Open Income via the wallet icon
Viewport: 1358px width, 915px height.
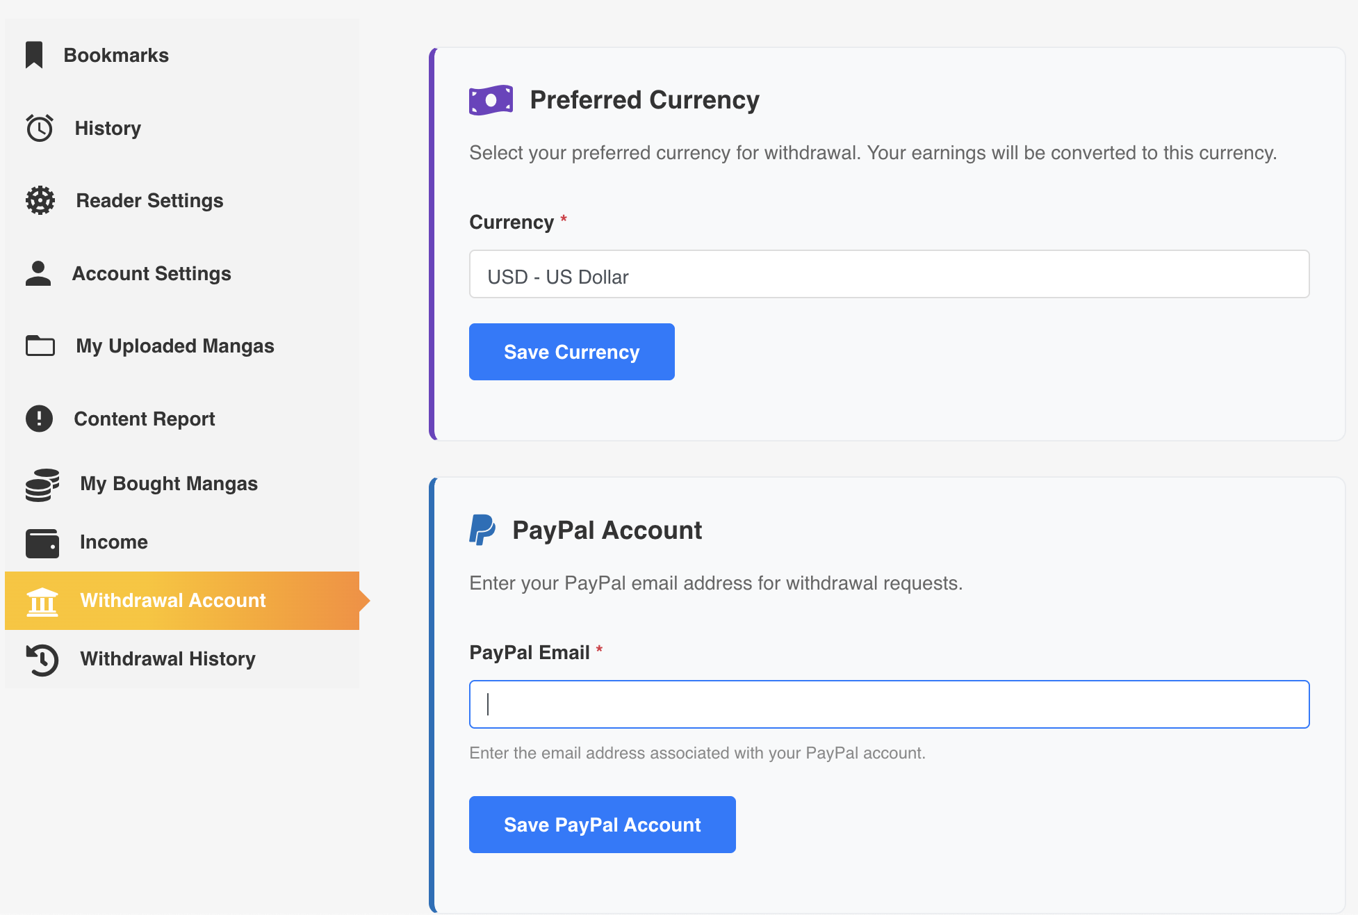pos(42,542)
